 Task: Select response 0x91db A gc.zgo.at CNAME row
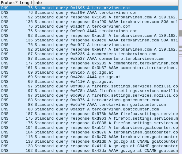(x=89, y=141)
